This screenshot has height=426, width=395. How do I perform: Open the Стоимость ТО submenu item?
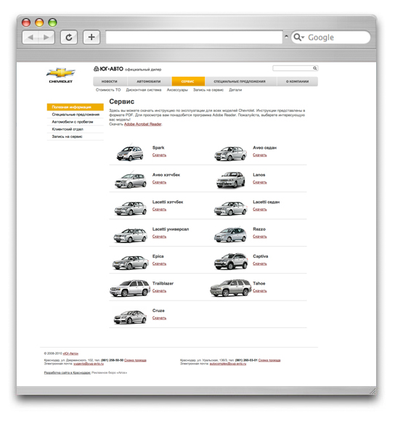(x=108, y=90)
